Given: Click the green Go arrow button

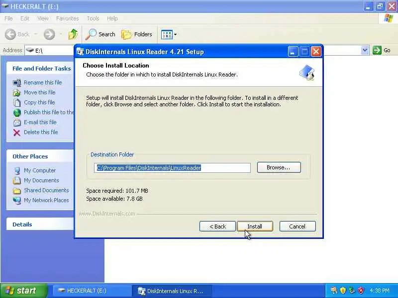Looking at the screenshot, I should 377,50.
